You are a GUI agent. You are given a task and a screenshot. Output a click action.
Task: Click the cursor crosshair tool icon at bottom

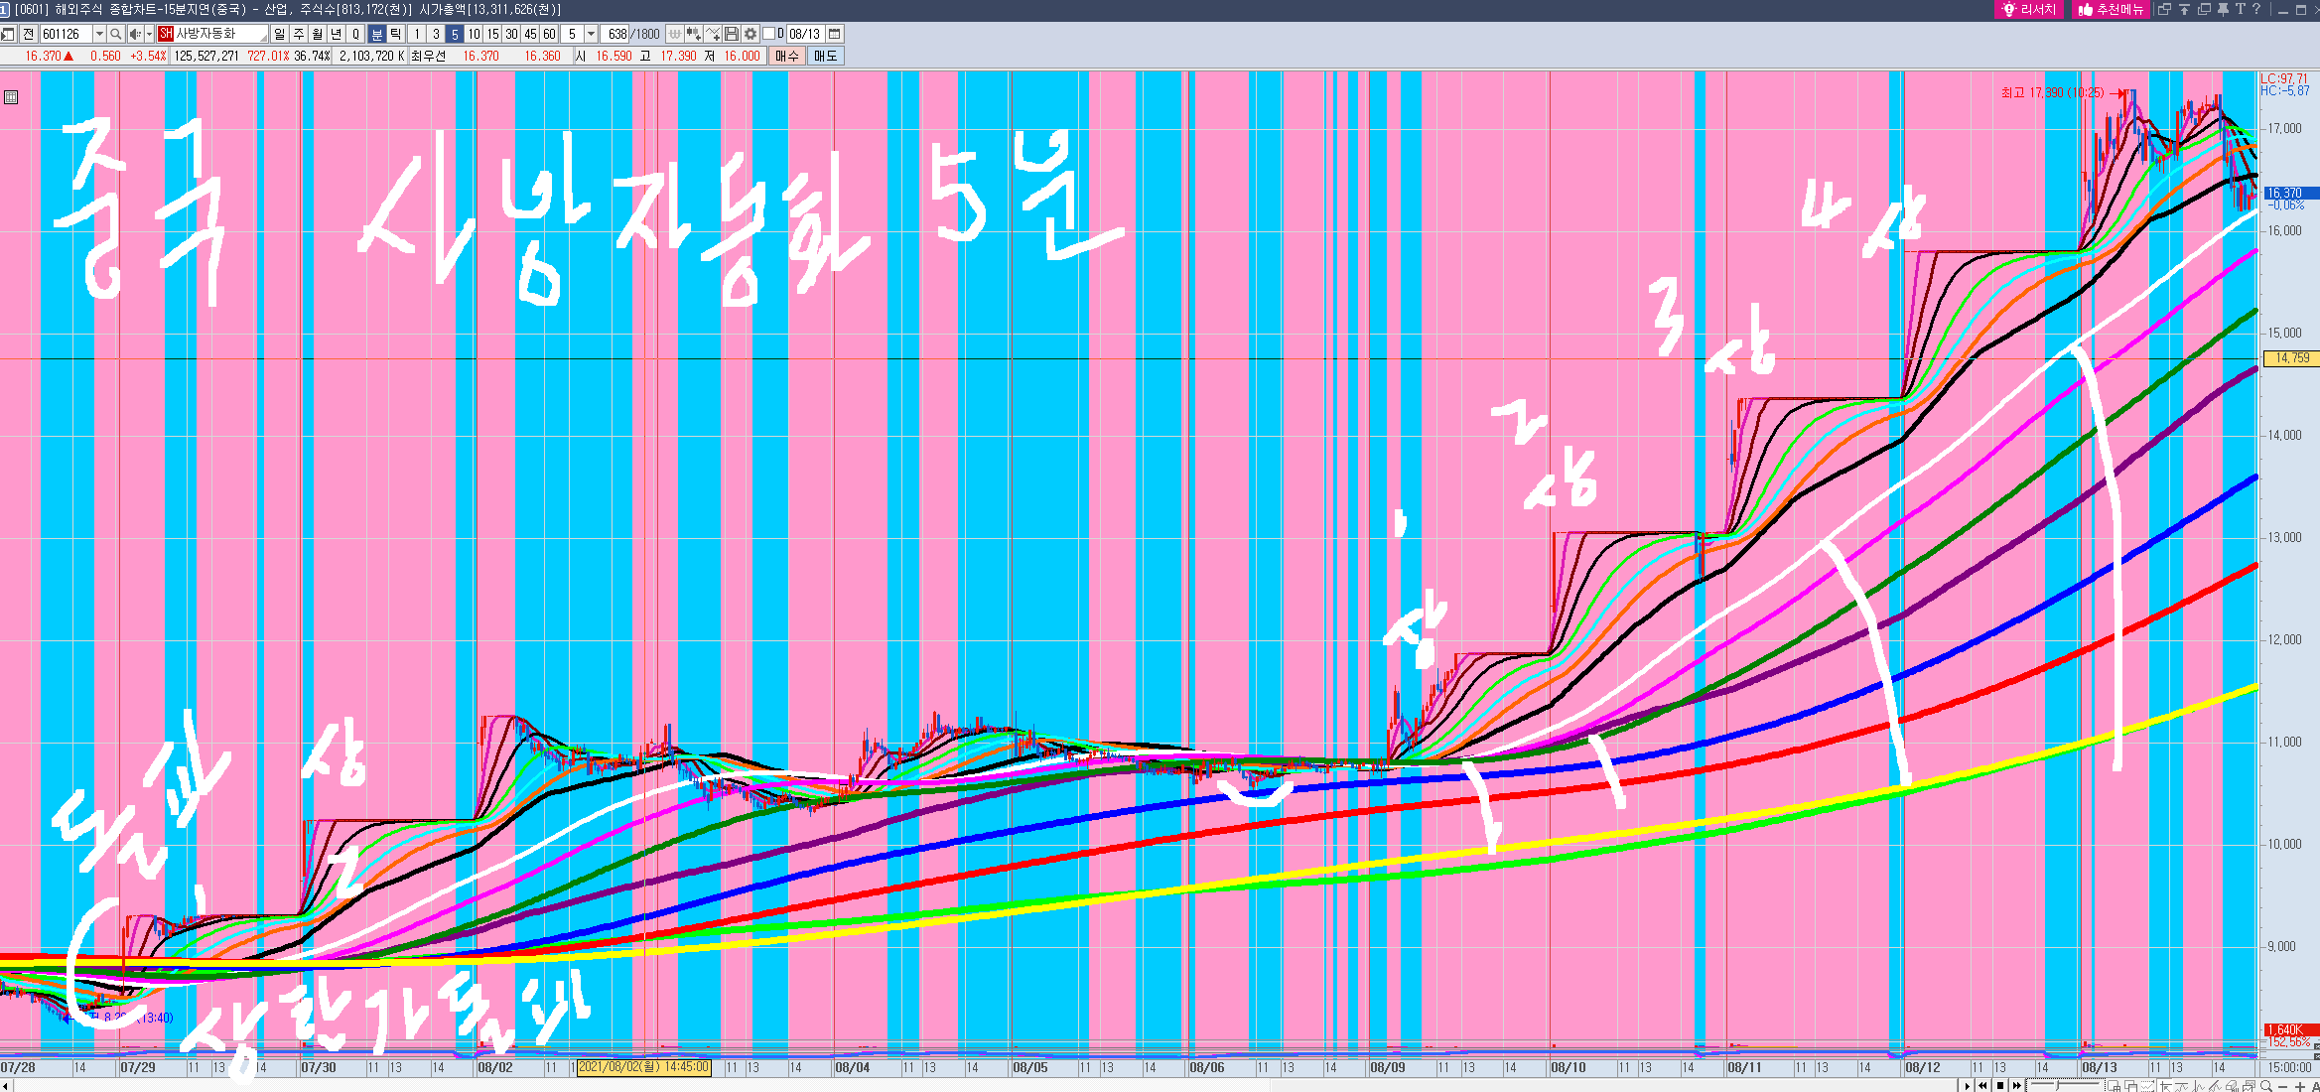2166,1085
